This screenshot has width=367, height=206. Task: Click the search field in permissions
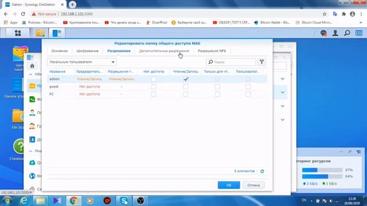(231, 62)
